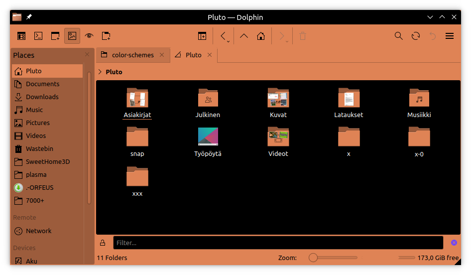Click the Places panel scrollbar
The width and height of the screenshot is (471, 275).
(89, 138)
